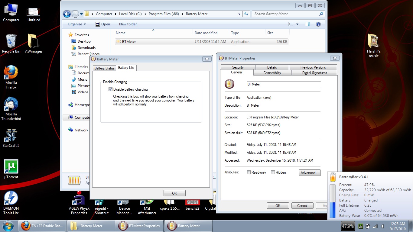Viewport: 413px width, 232px height.
Task: Open the Windows Start orb
Action: pos(8,226)
